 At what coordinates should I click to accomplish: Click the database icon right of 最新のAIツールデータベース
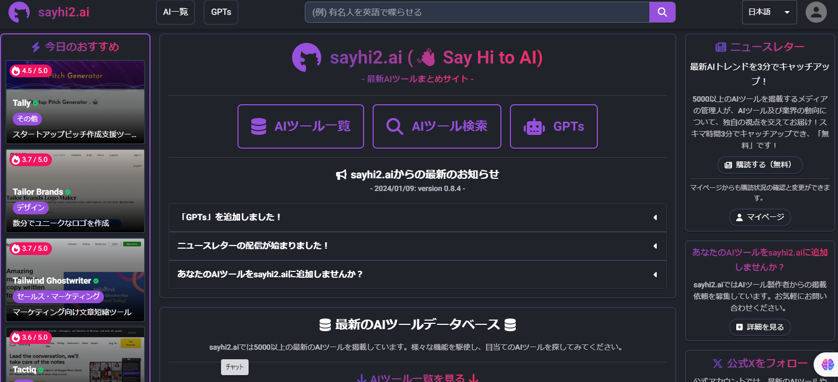[x=510, y=325]
